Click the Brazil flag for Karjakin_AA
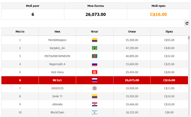This screenshot has width=191, height=117. point(94,48)
